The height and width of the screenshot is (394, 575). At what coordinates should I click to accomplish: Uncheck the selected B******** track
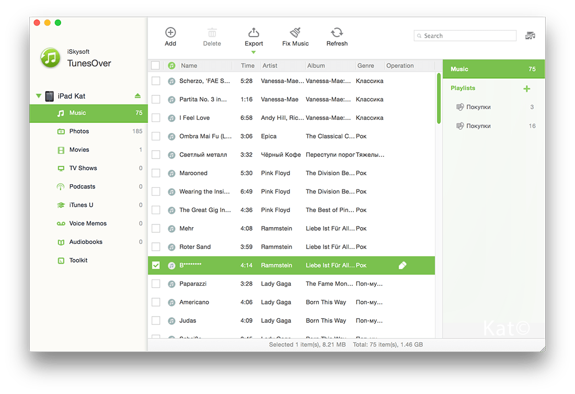(x=156, y=265)
